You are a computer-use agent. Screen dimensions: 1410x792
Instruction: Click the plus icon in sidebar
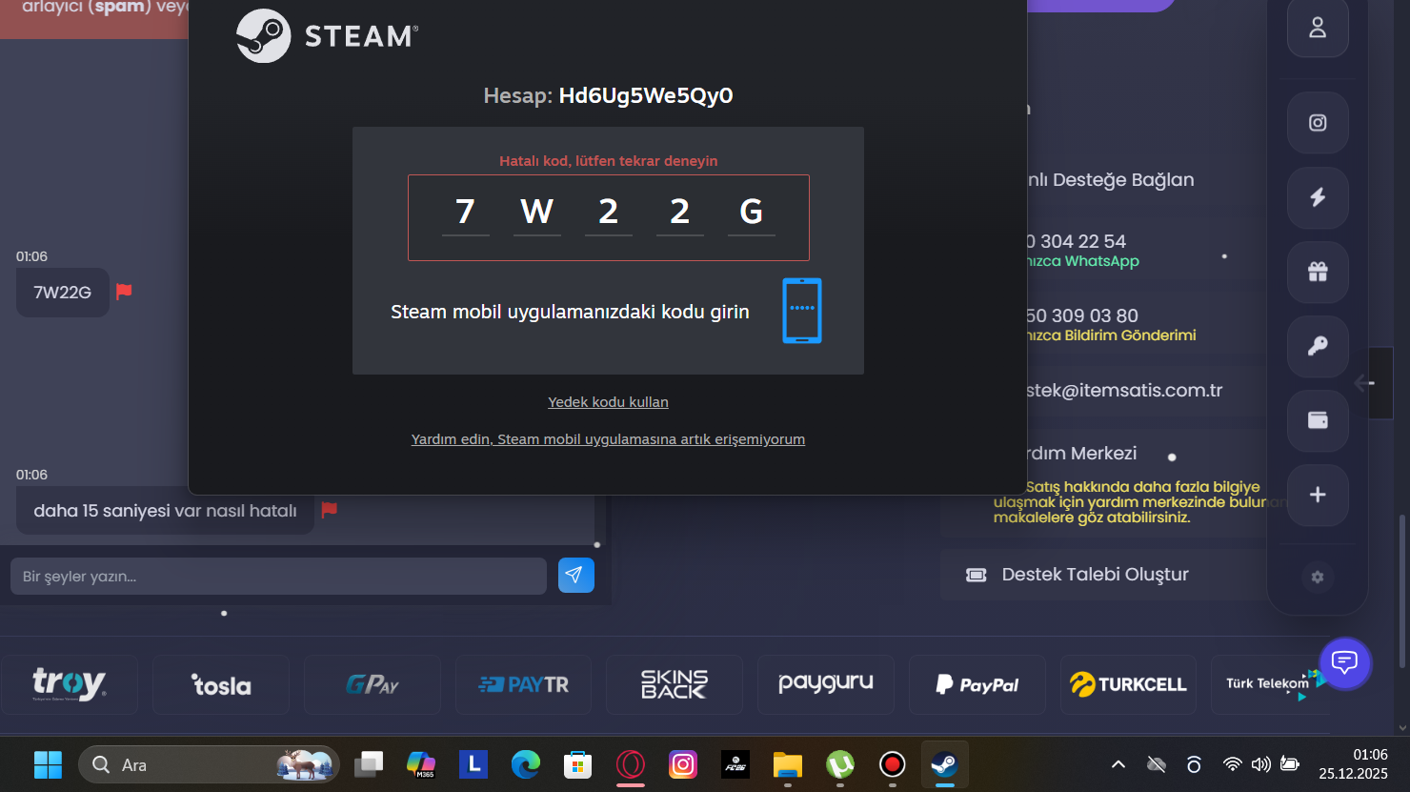pos(1318,495)
